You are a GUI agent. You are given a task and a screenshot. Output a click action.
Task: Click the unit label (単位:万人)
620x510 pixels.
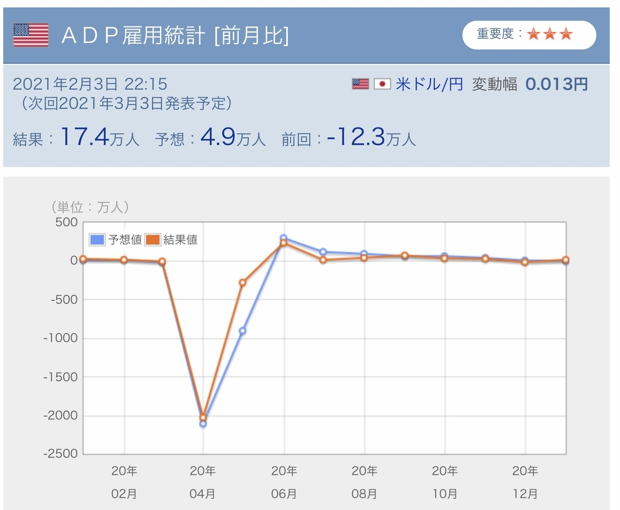pos(91,207)
